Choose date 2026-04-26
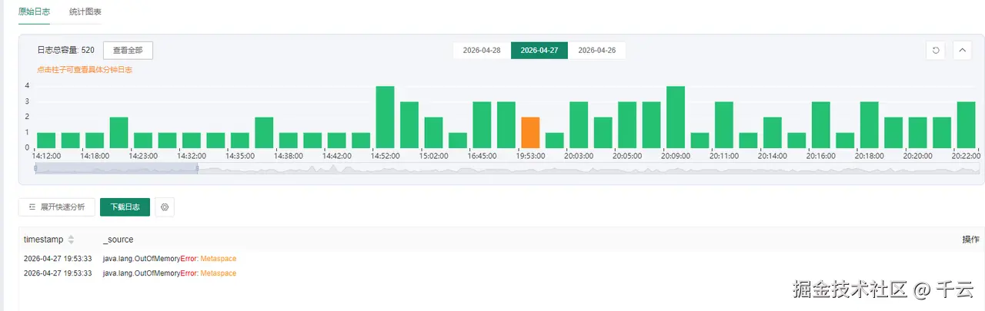This screenshot has height=311, width=985. click(597, 51)
